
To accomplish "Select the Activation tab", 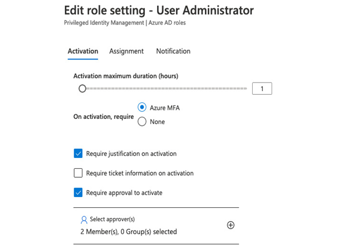I will 83,51.
